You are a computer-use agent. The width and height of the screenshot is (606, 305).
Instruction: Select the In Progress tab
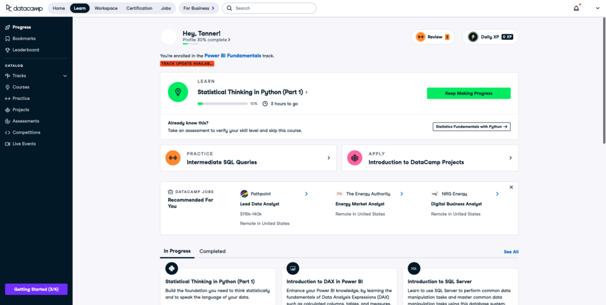click(177, 251)
